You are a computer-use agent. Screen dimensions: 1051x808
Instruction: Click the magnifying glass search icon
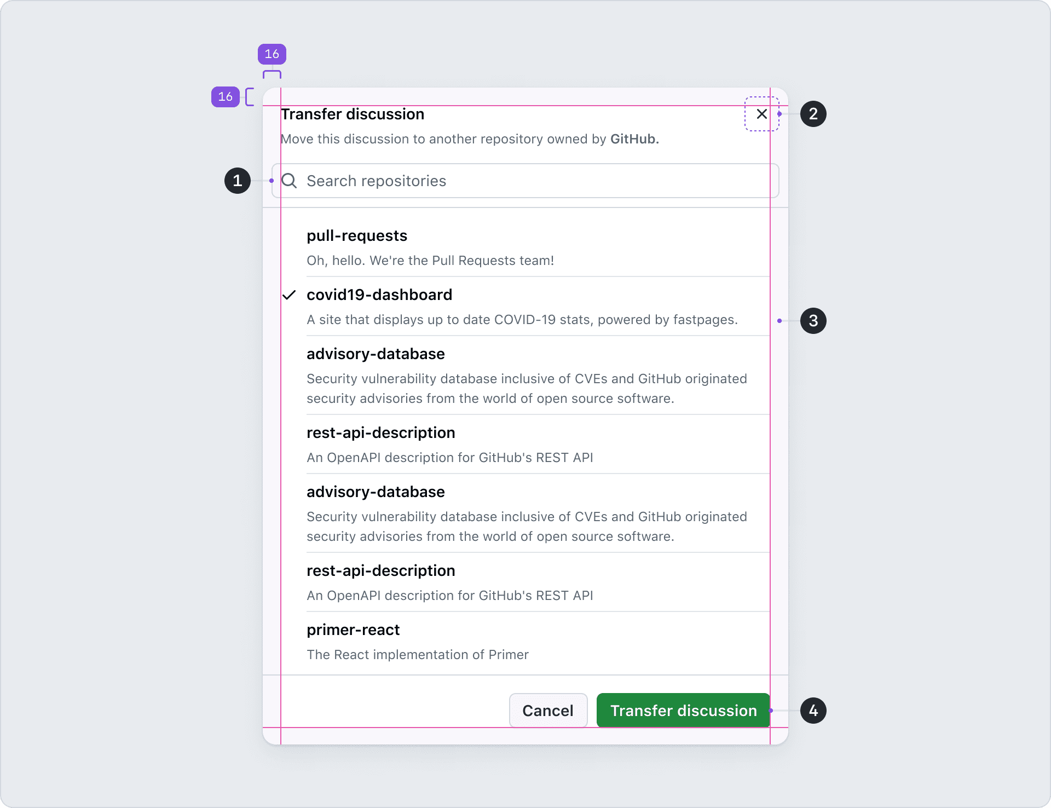[289, 181]
